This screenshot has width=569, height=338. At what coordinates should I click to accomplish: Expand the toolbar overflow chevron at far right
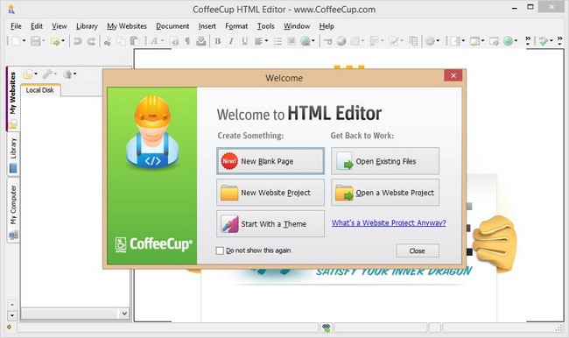click(x=559, y=40)
